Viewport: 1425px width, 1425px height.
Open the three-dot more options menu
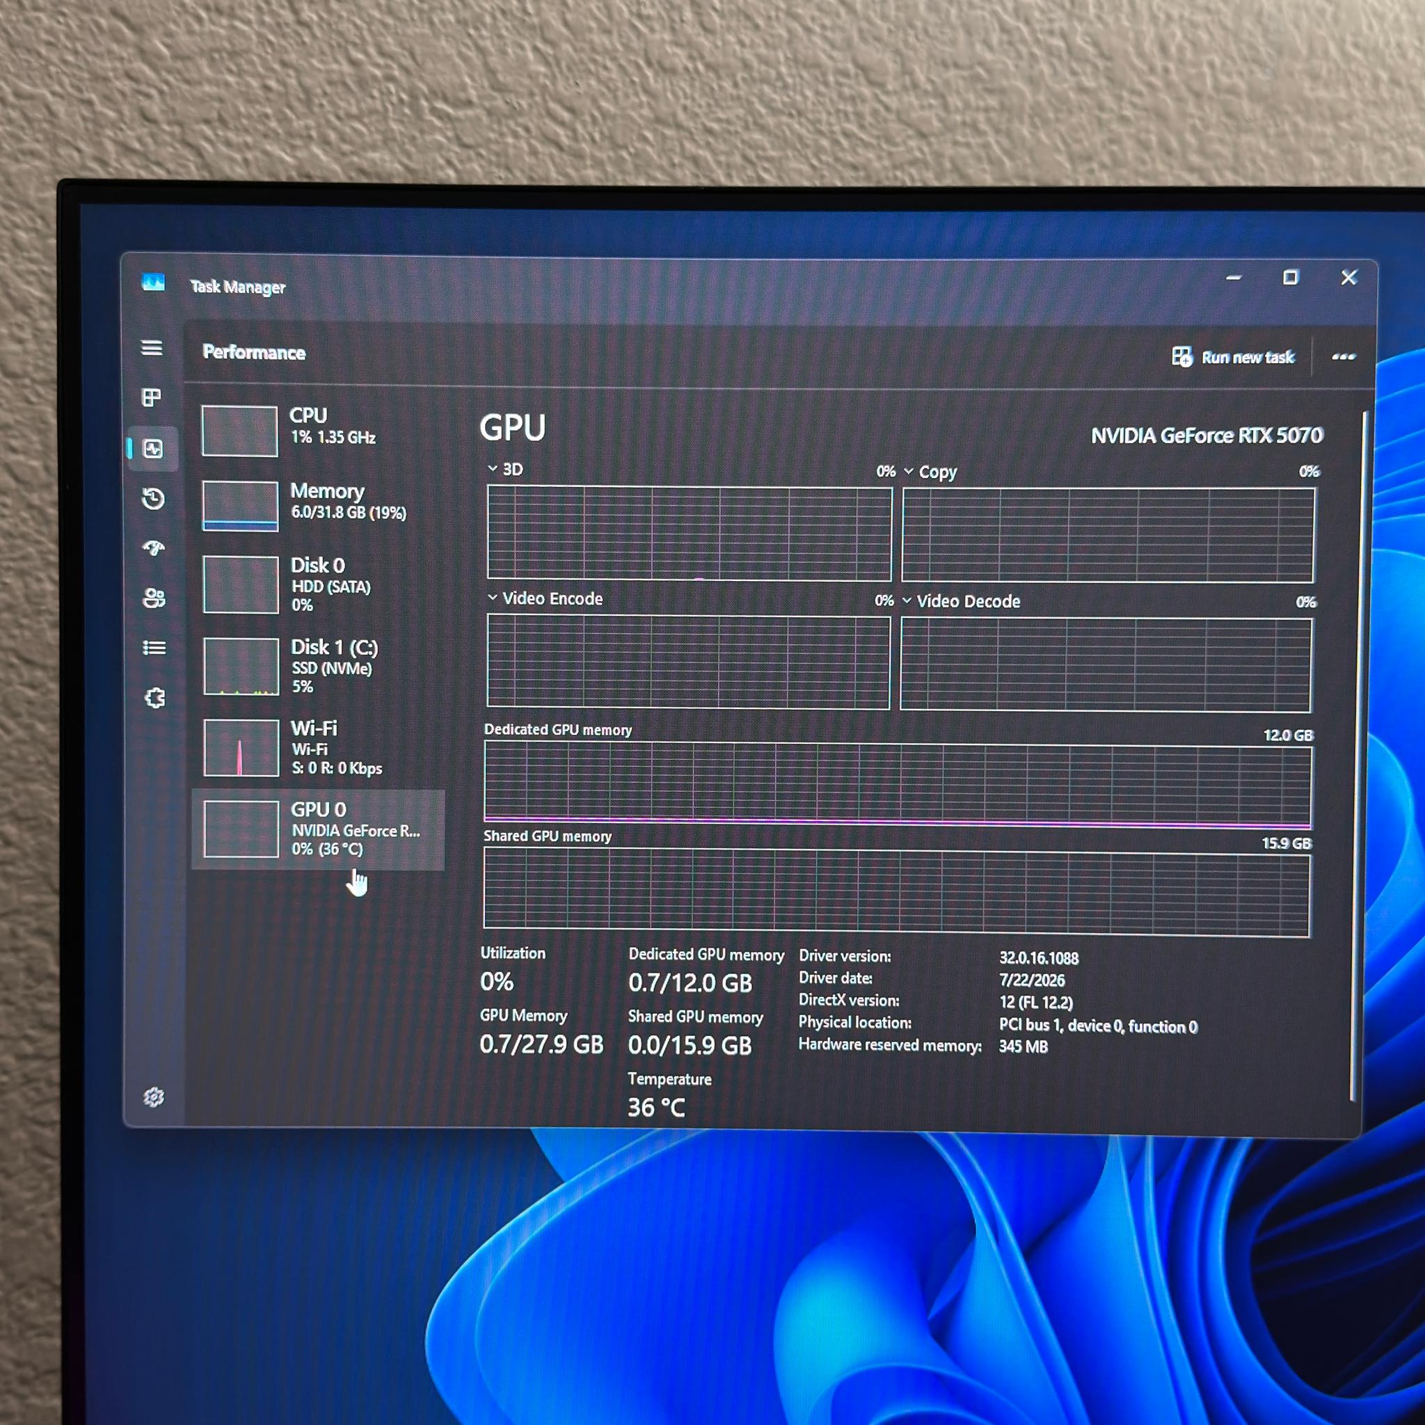1343,357
